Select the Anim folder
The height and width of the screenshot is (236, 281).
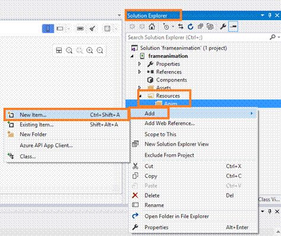coord(171,104)
